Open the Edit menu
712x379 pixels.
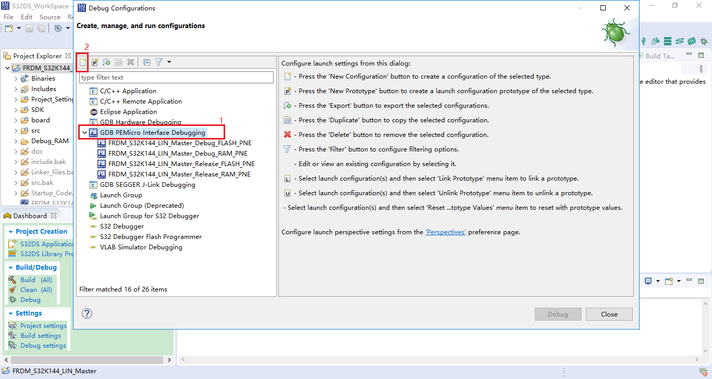[x=26, y=17]
